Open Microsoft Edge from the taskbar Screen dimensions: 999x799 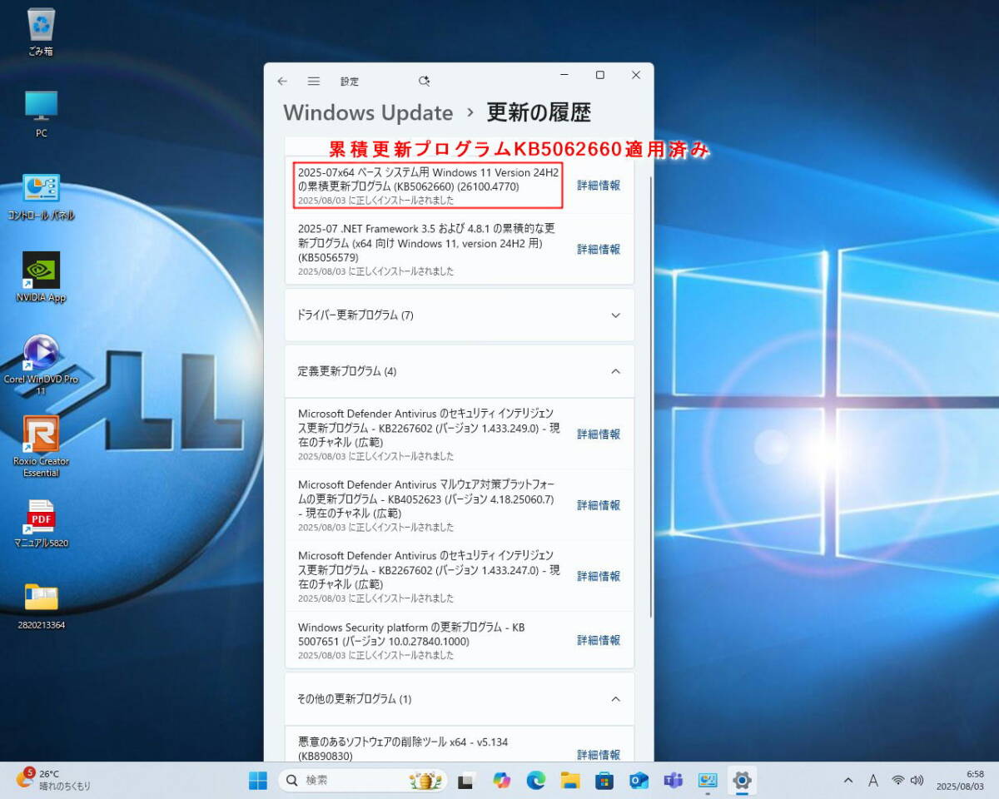tap(535, 781)
